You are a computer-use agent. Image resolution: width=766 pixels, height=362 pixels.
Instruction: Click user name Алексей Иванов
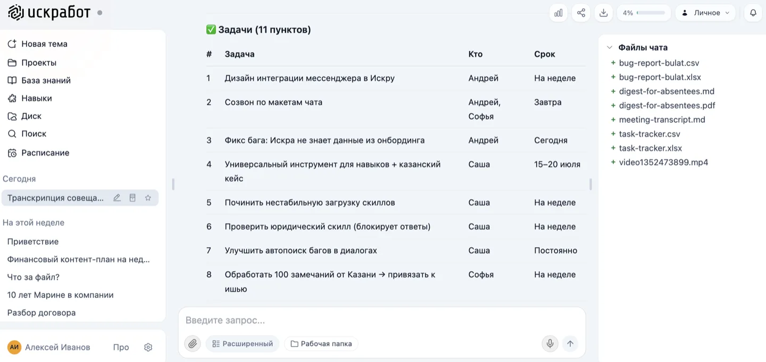(57, 347)
